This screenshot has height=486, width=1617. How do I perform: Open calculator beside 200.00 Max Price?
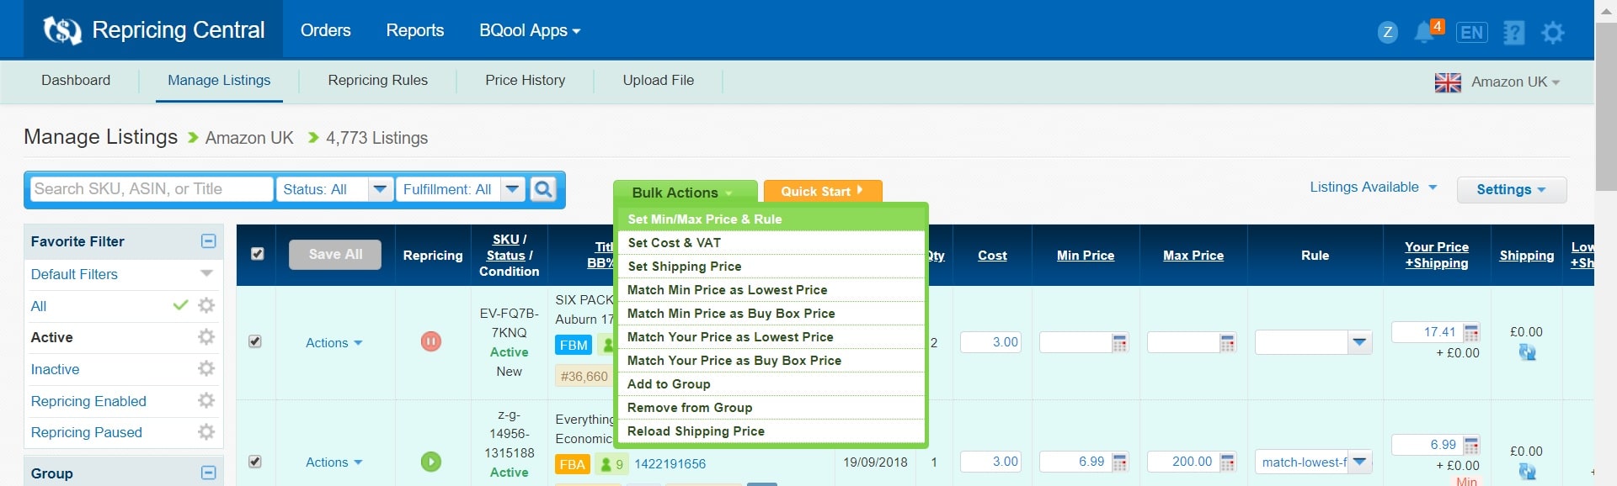coord(1228,462)
